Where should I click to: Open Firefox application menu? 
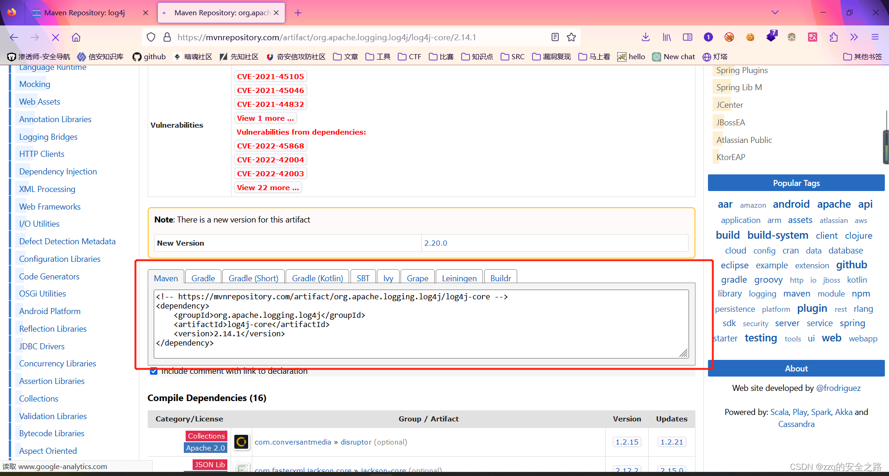875,37
